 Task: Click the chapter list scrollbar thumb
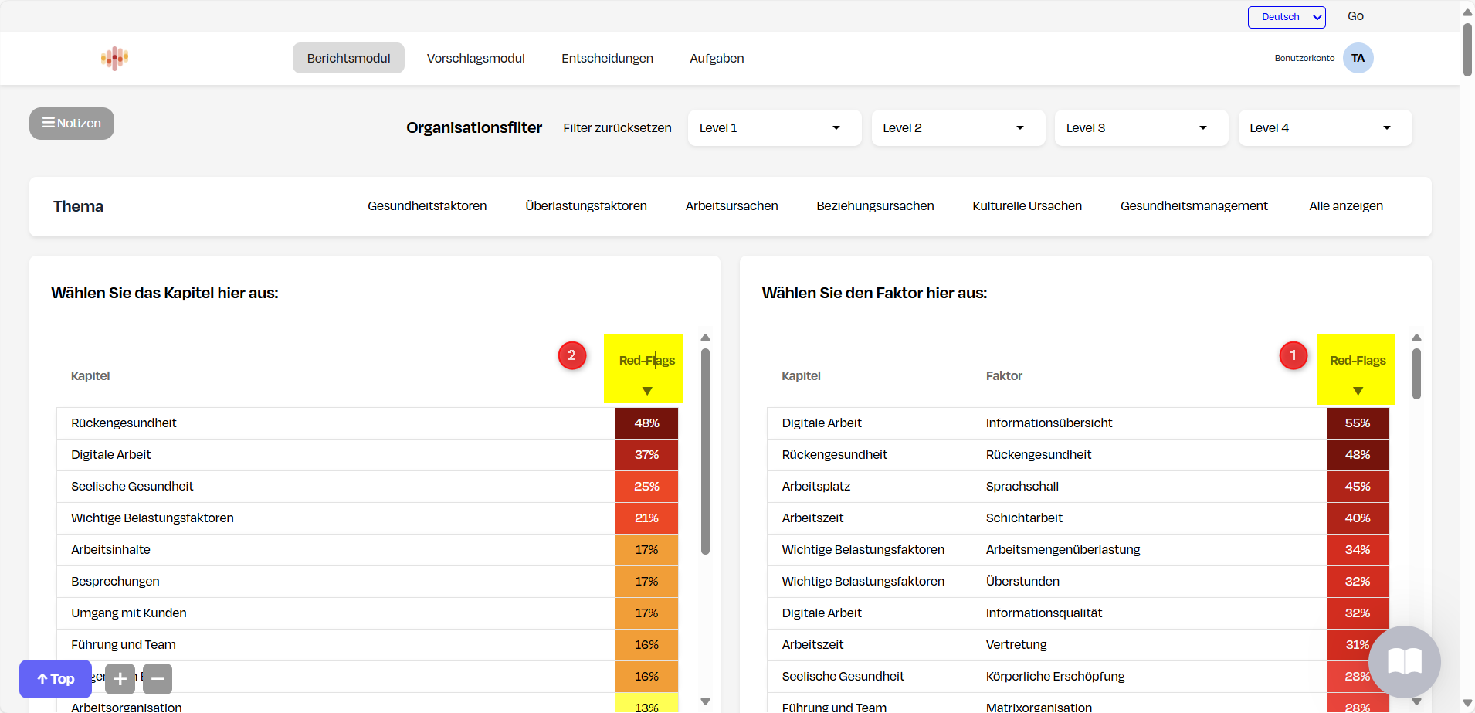[705, 452]
